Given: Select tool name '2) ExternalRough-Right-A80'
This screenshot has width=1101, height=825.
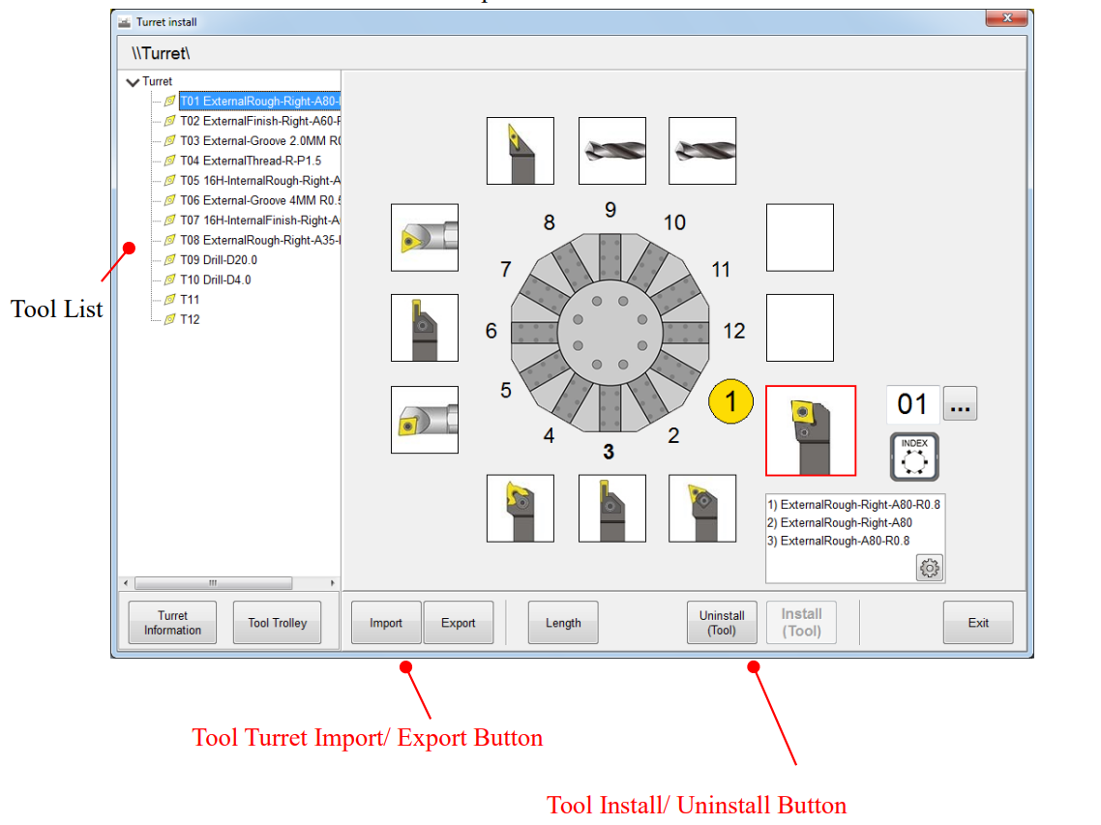Looking at the screenshot, I should [840, 523].
